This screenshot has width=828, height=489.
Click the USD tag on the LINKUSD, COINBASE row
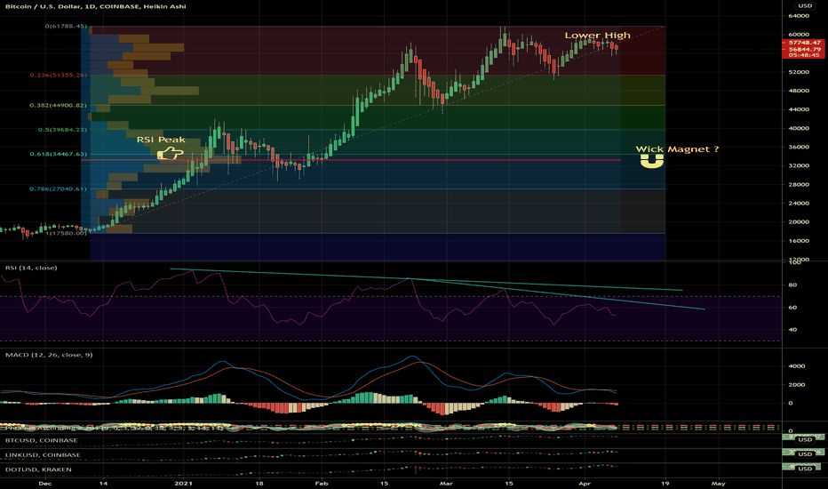point(805,454)
